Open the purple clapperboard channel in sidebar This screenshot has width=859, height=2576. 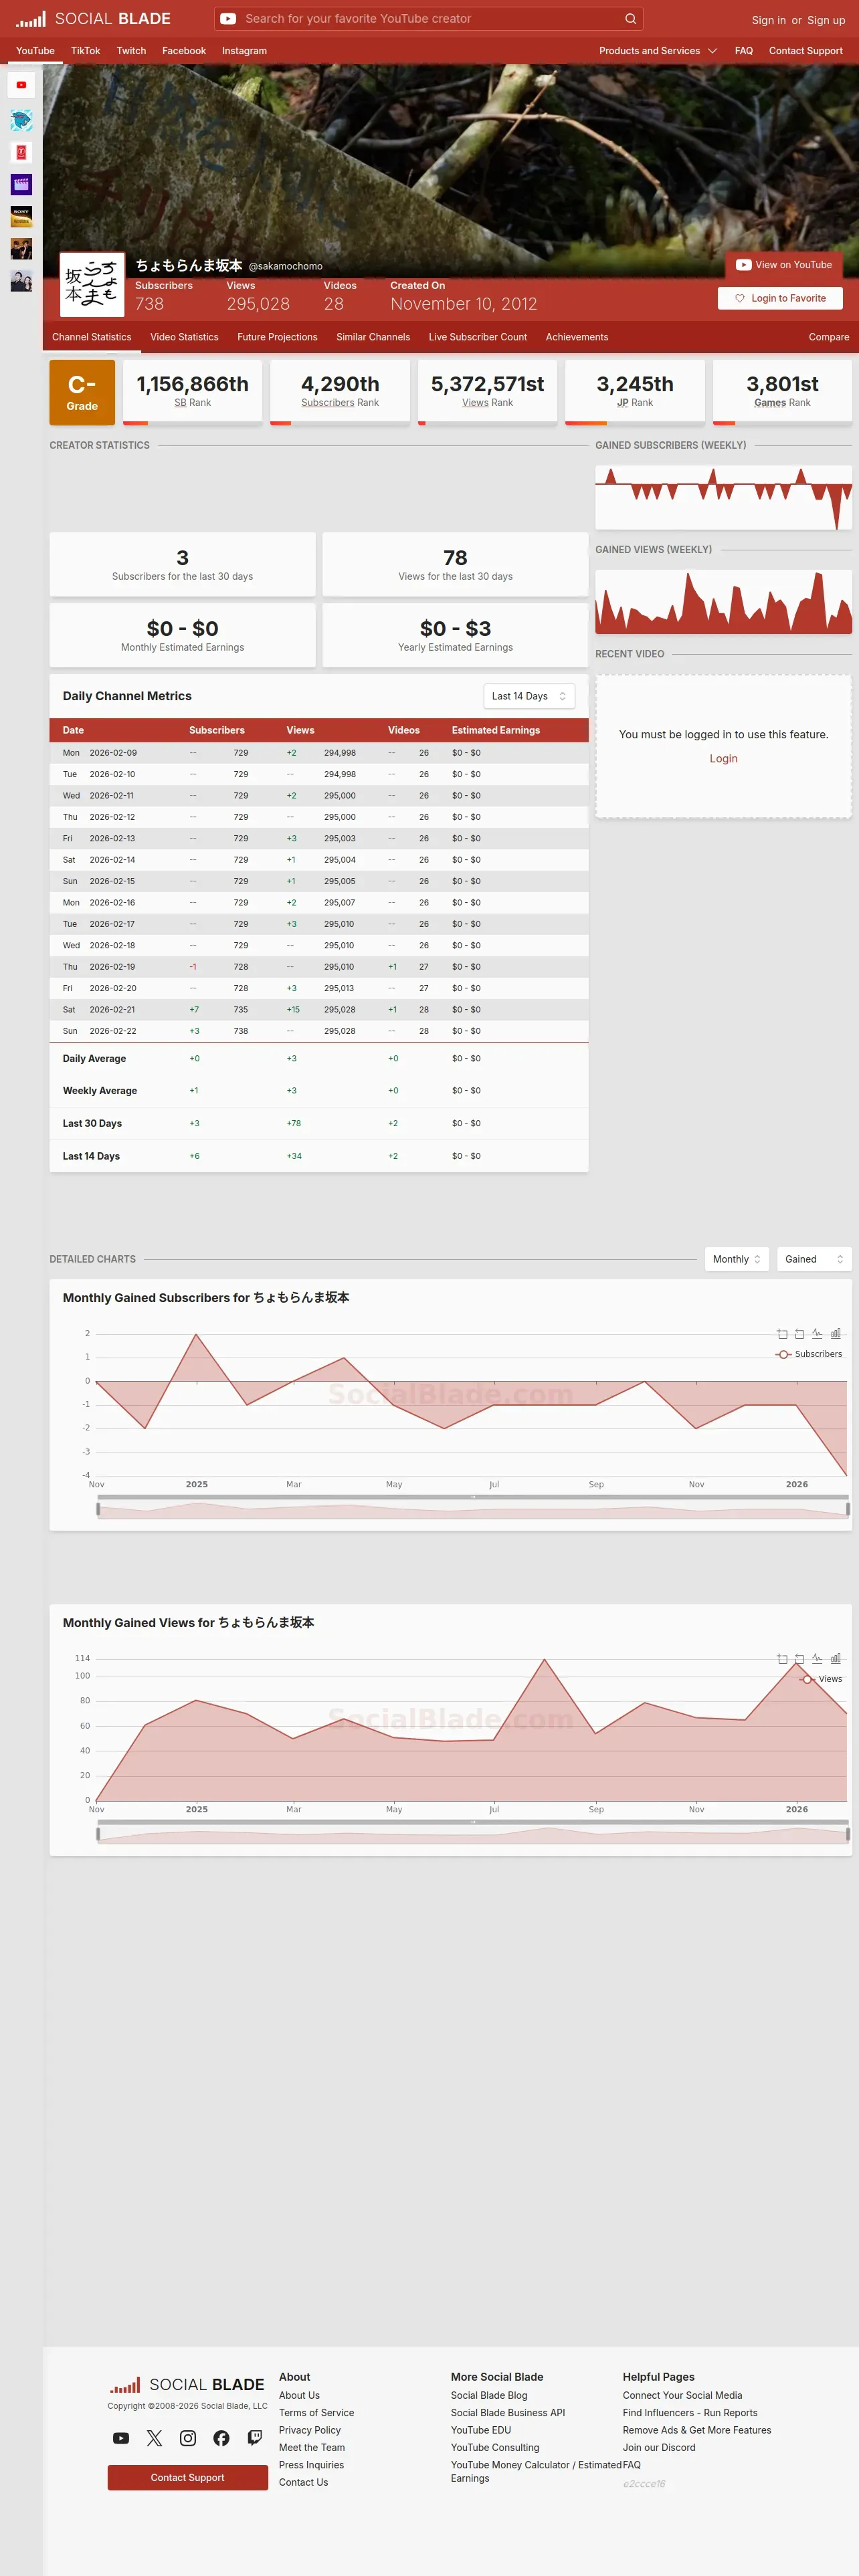point(21,184)
